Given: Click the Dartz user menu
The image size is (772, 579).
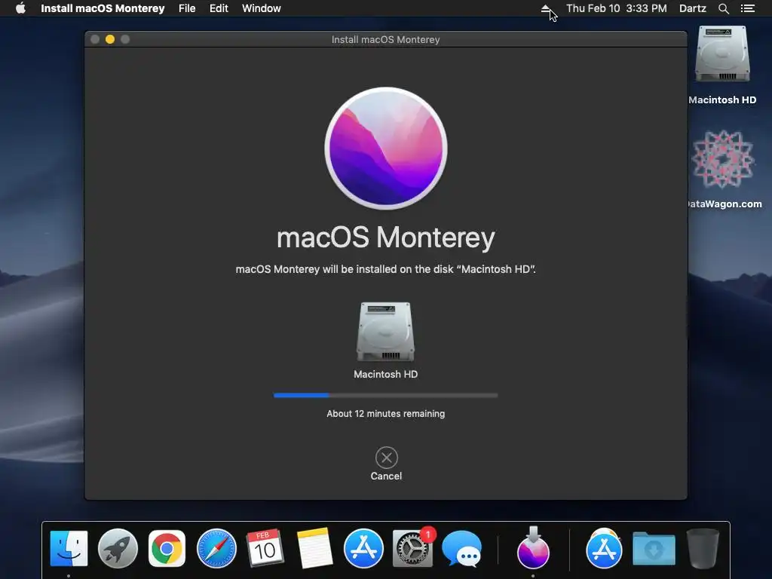Looking at the screenshot, I should click(693, 8).
